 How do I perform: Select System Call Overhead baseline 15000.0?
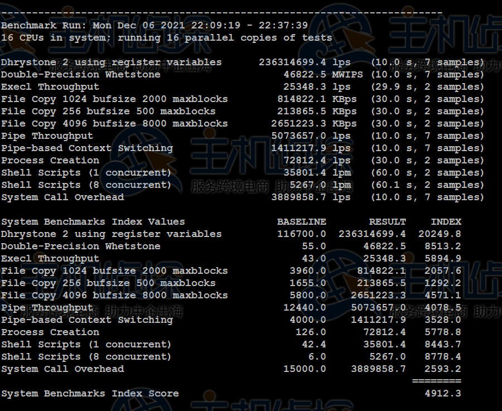coord(305,369)
